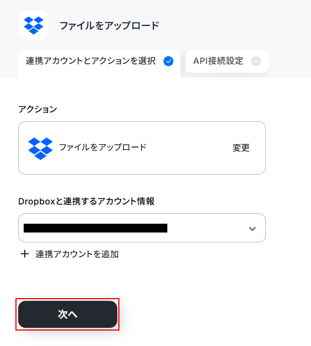Open the Dropbox account selection box
Image resolution: width=311 pixels, height=346 pixels.
[142, 228]
